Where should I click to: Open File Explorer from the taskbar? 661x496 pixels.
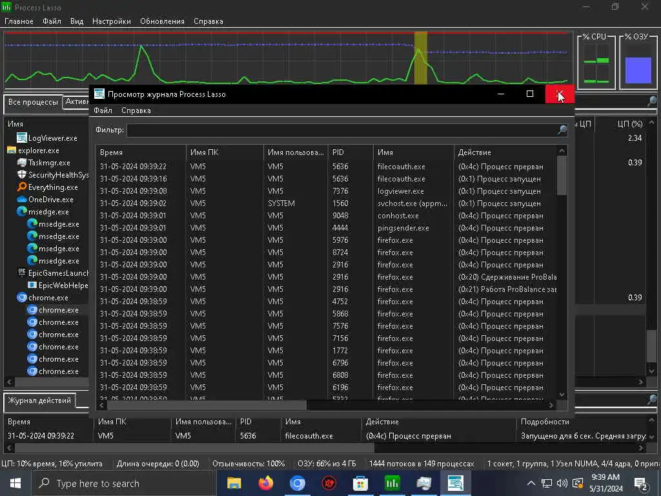coord(234,483)
